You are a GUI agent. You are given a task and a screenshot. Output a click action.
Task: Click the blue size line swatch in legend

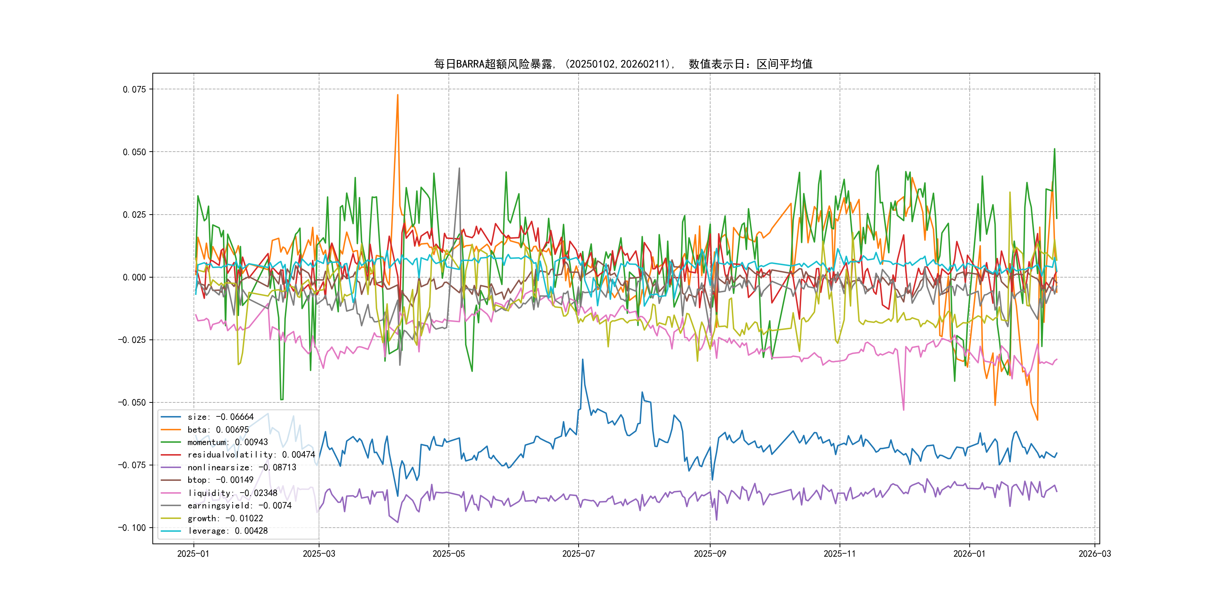[171, 417]
